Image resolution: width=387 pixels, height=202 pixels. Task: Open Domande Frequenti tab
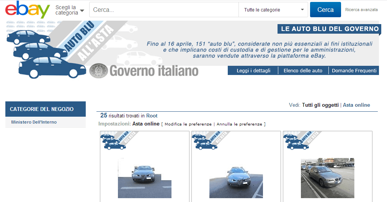tap(354, 70)
